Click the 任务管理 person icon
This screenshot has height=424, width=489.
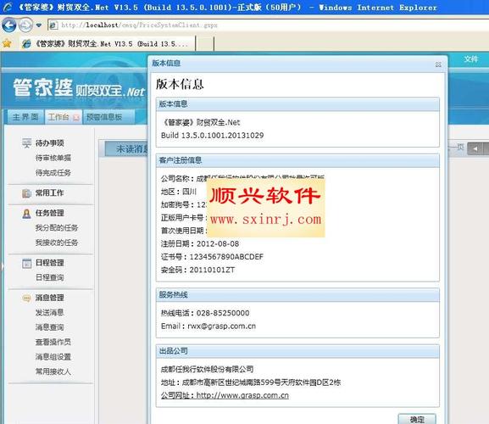(x=26, y=214)
